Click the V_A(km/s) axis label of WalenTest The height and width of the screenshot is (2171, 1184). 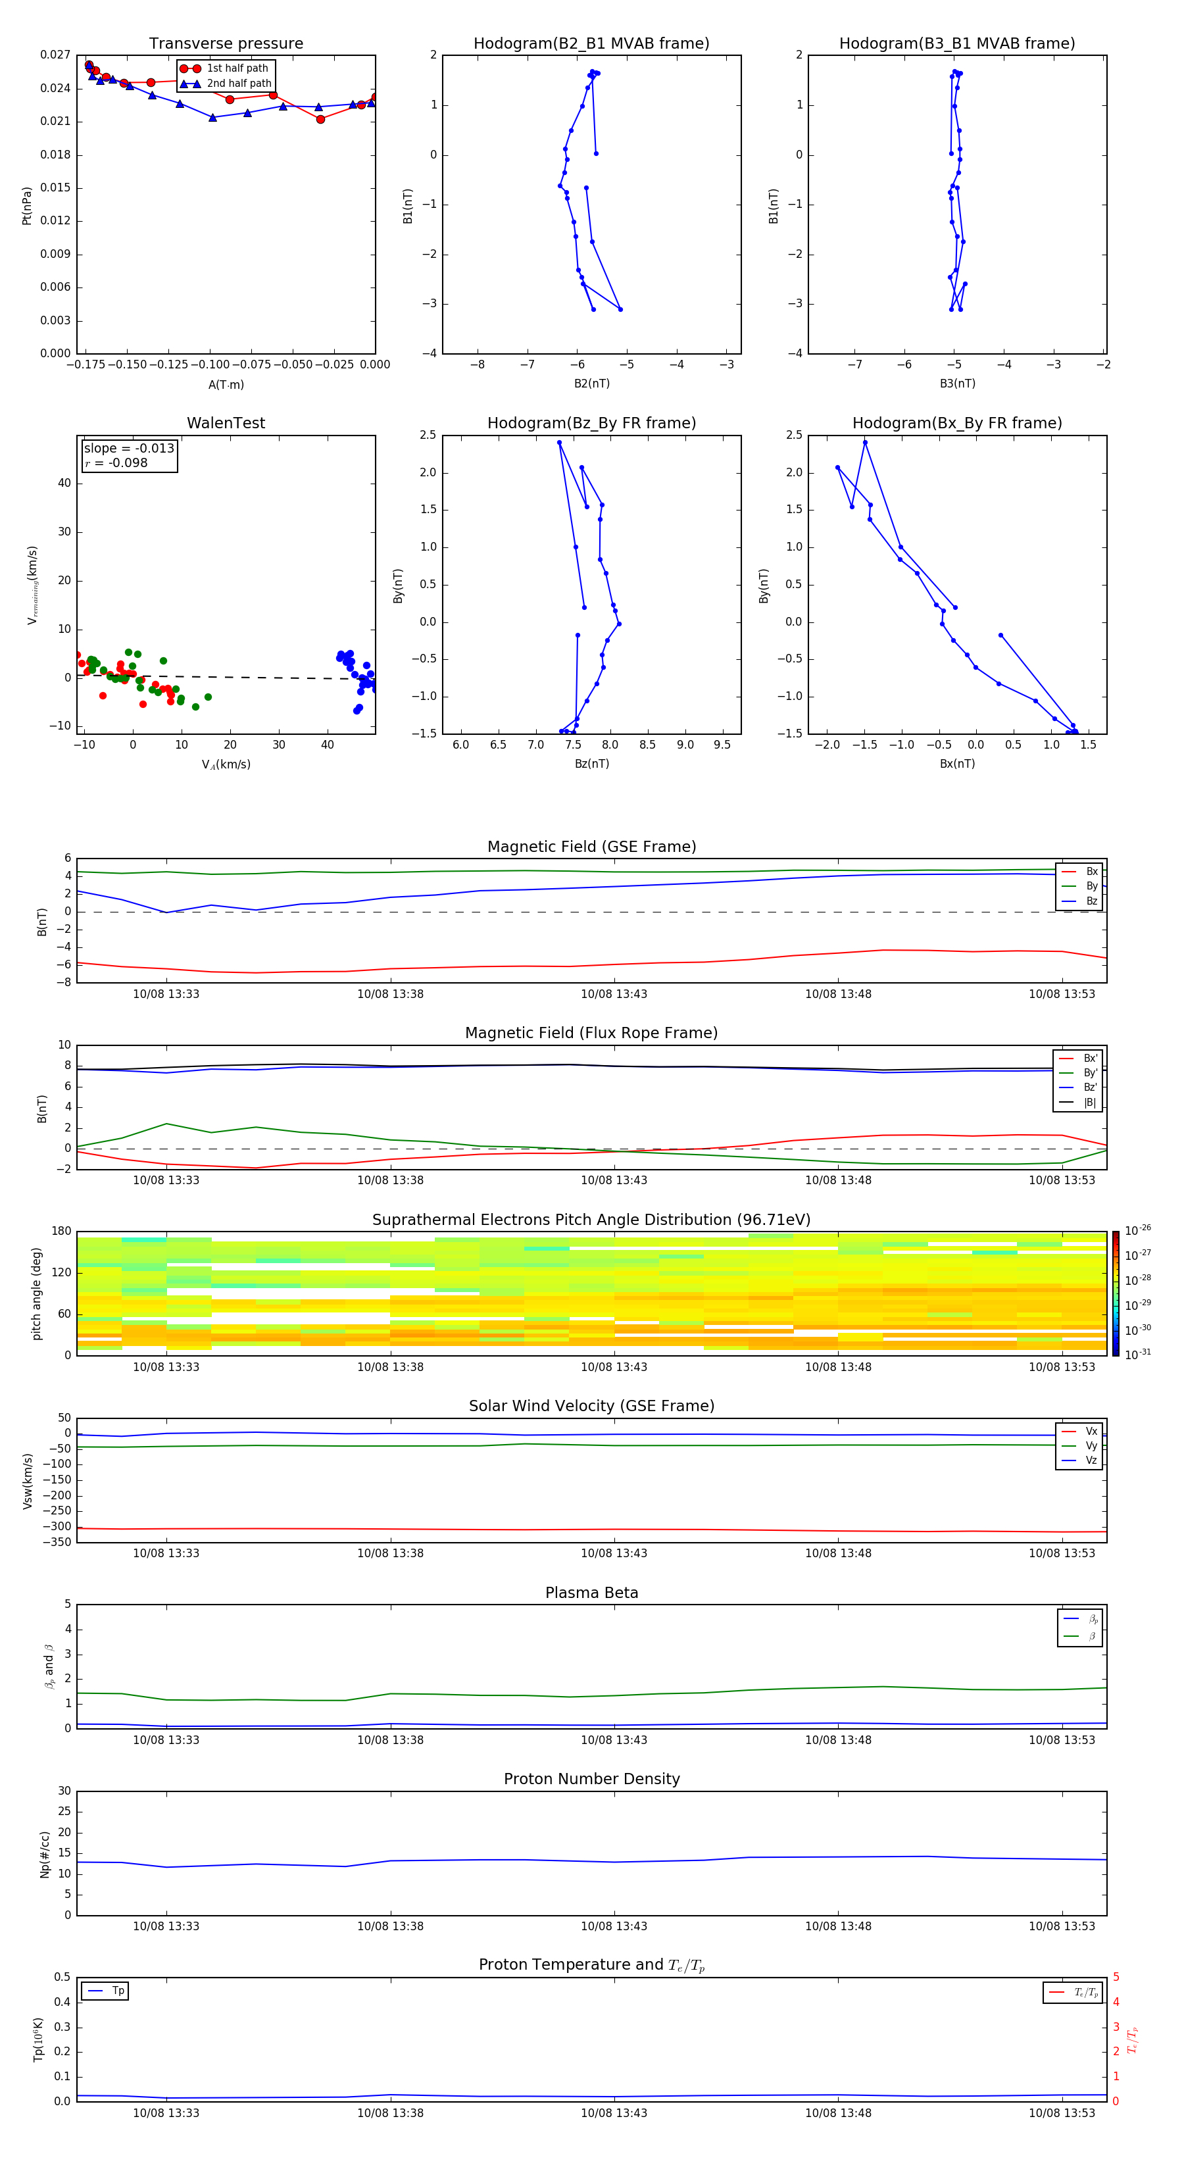point(226,764)
